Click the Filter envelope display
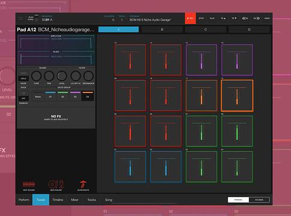 point(56,58)
